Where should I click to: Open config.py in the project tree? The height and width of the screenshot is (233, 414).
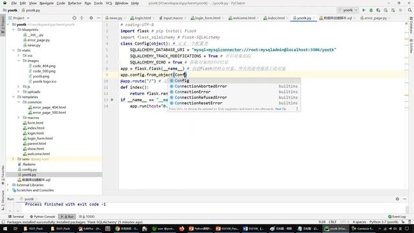pos(29,170)
